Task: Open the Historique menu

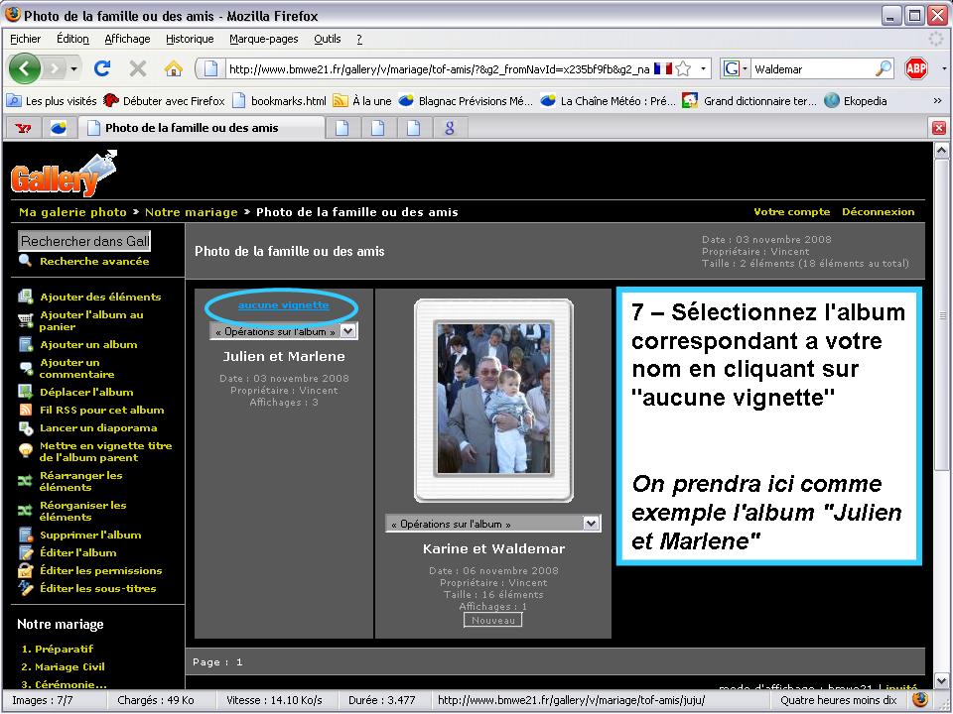Action: click(190, 39)
